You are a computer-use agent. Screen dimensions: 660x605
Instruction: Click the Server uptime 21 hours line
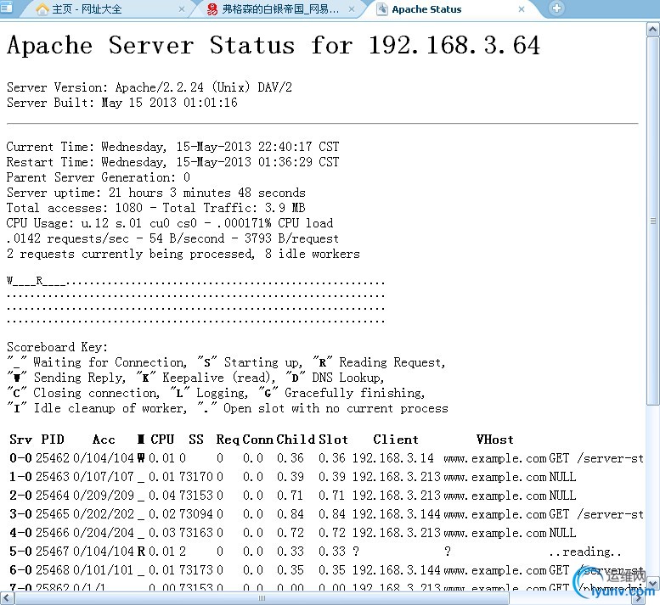click(155, 193)
